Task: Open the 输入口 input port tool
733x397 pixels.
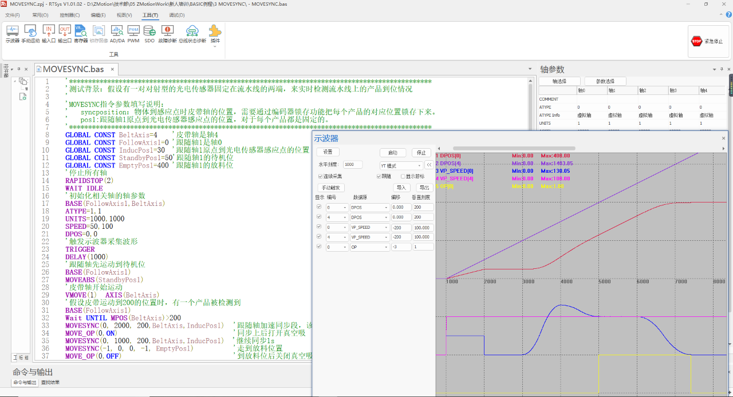Action: 49,34
